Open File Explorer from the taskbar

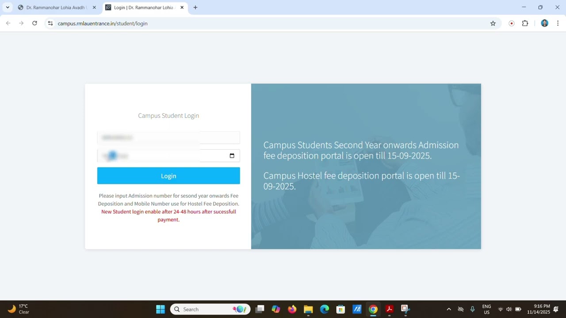pyautogui.click(x=308, y=309)
